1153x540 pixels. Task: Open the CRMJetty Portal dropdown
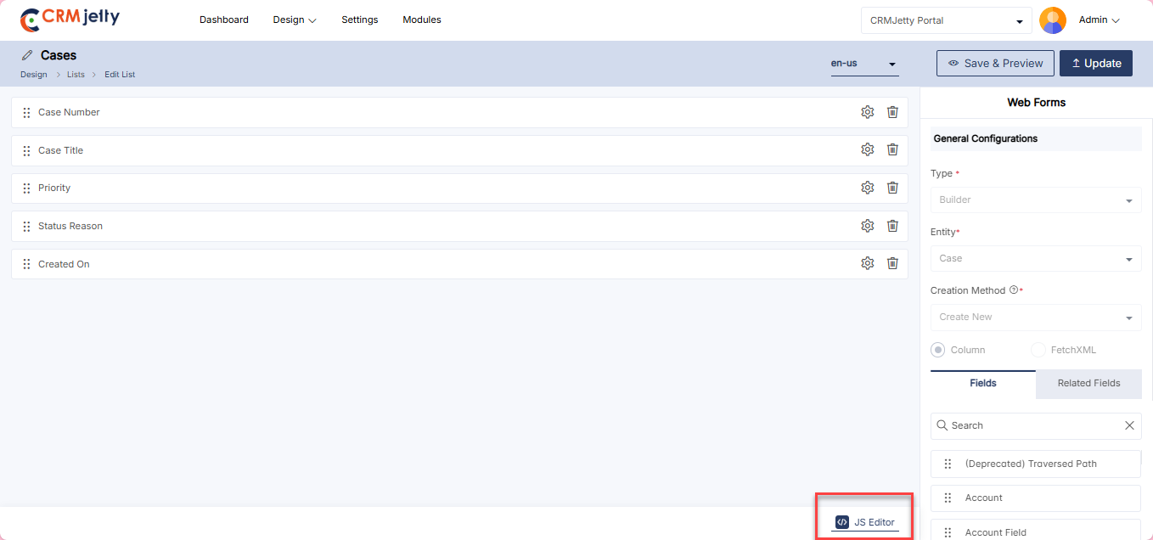pos(946,20)
